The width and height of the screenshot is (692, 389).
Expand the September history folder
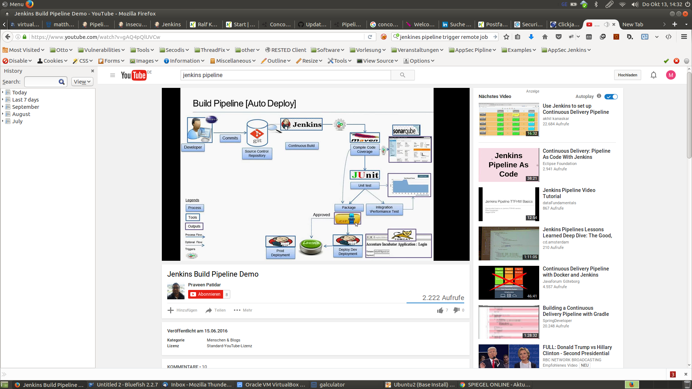[3, 107]
